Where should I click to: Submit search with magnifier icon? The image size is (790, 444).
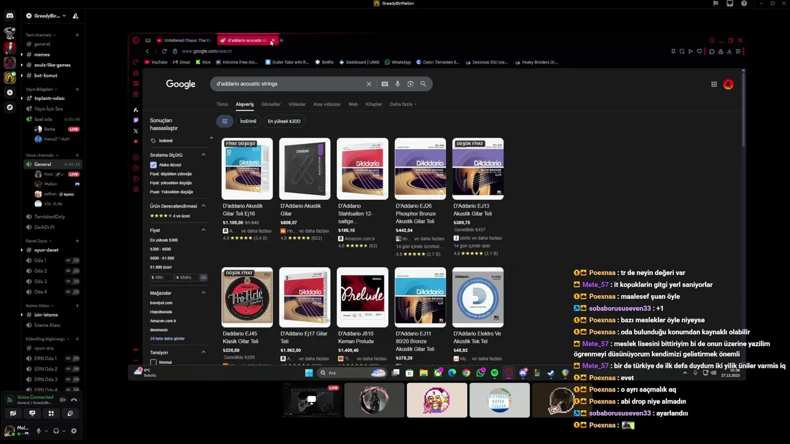click(x=423, y=84)
